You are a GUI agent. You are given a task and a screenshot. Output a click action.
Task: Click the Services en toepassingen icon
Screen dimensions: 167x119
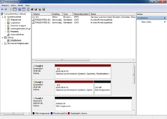point(5,43)
